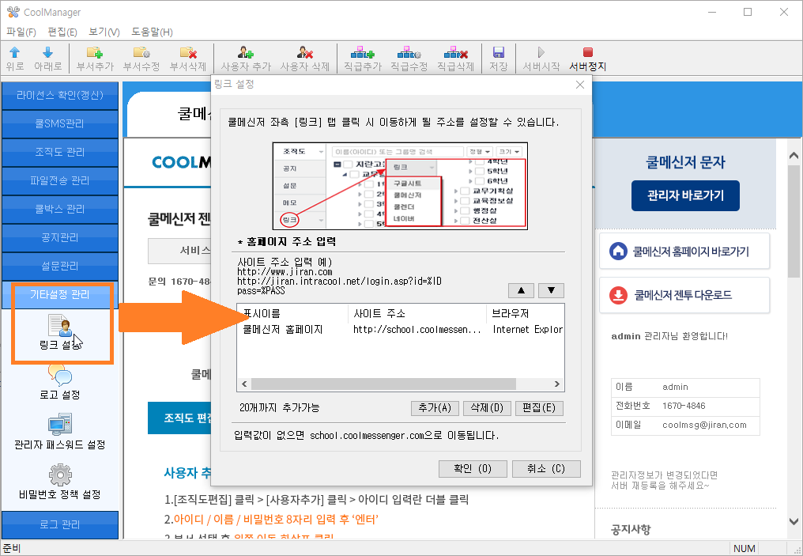Click 부서추가 toolbar icon
The height and width of the screenshot is (556, 803).
(x=95, y=52)
